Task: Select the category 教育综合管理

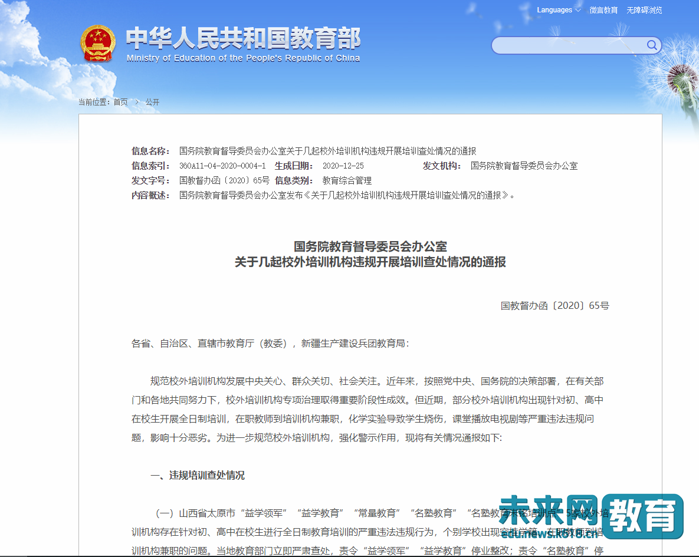Action: coord(347,180)
